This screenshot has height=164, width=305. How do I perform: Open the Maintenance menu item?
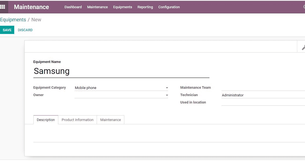[x=97, y=7]
